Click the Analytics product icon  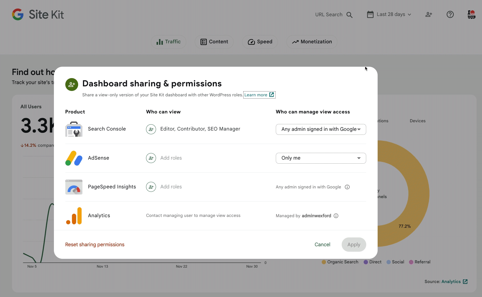[x=74, y=216]
